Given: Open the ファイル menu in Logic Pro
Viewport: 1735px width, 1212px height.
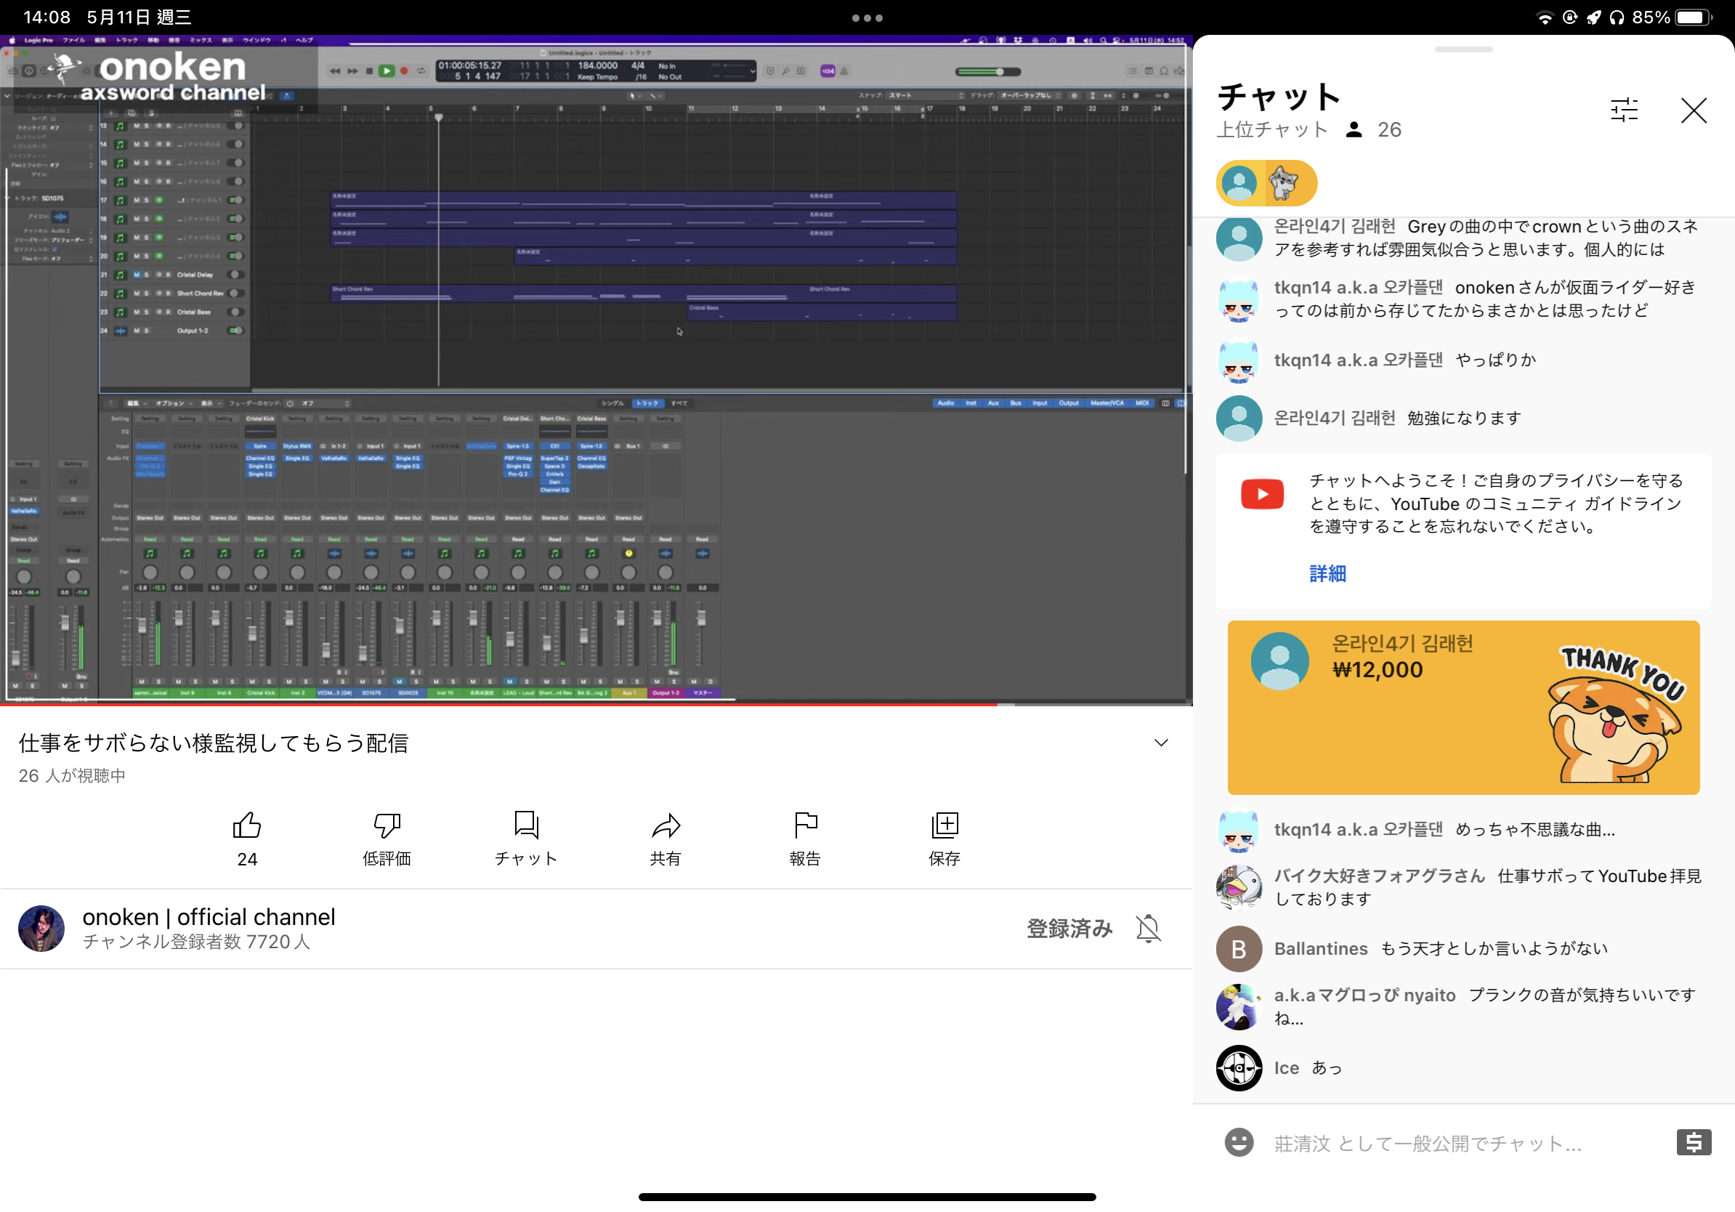Looking at the screenshot, I should [x=74, y=40].
